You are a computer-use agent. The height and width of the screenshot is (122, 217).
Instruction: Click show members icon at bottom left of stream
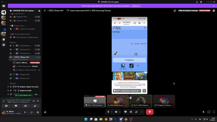[45, 112]
